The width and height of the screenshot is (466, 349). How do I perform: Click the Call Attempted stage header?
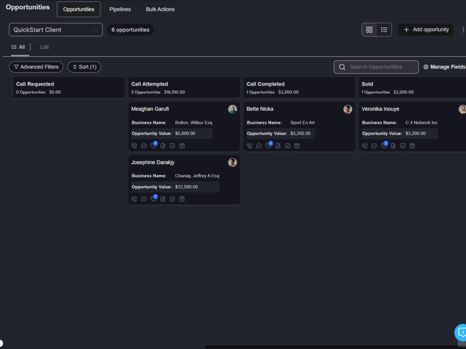[x=184, y=87]
